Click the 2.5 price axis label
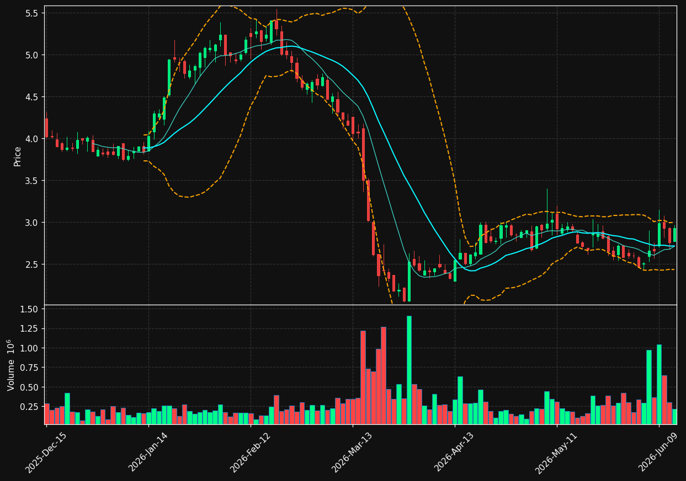 32,264
